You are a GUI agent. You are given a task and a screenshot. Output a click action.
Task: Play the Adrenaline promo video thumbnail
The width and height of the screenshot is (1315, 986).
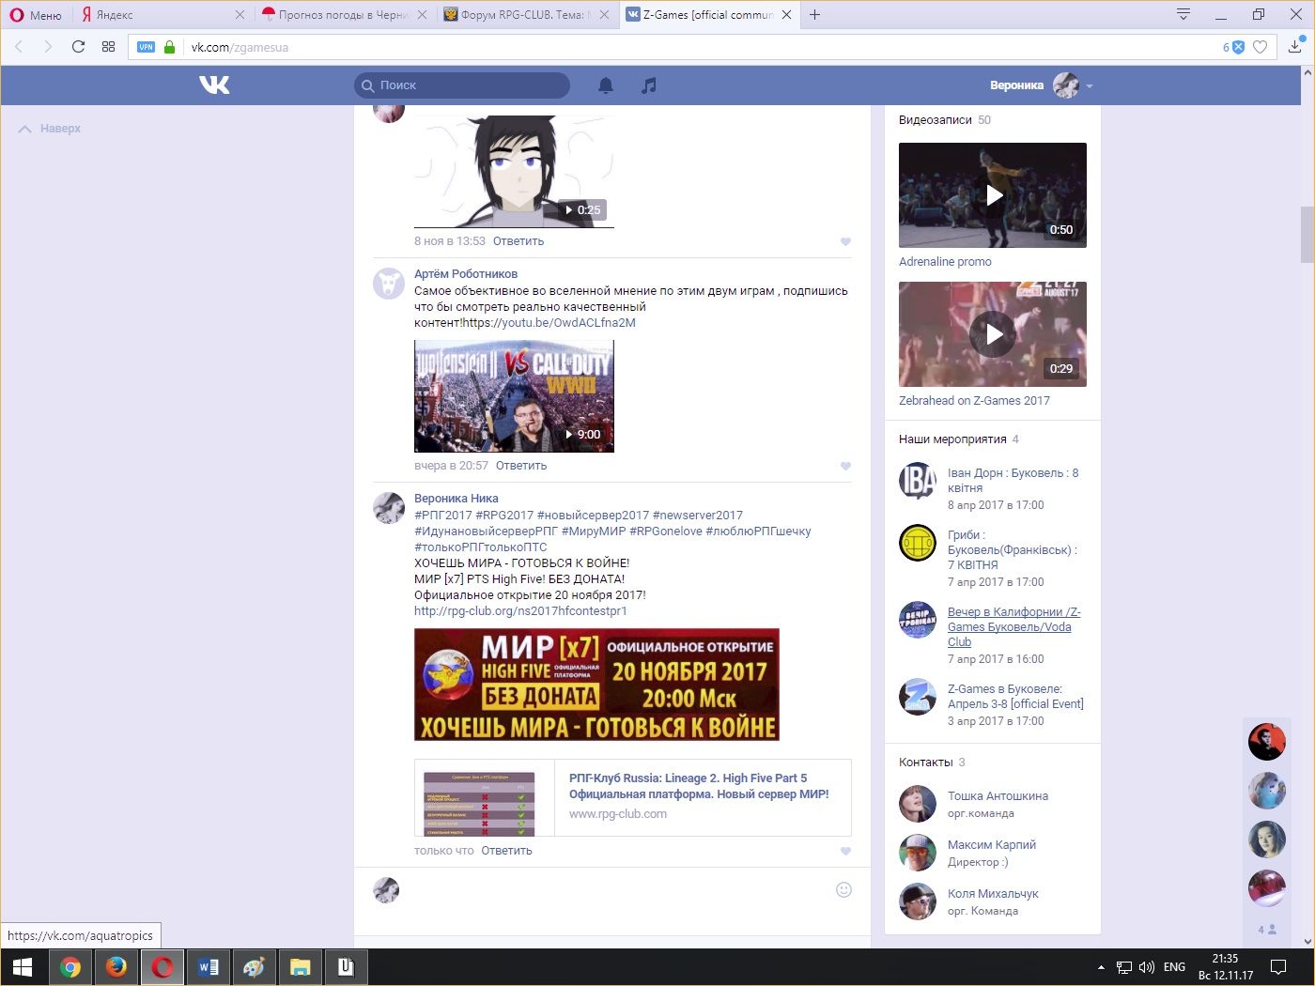click(993, 195)
